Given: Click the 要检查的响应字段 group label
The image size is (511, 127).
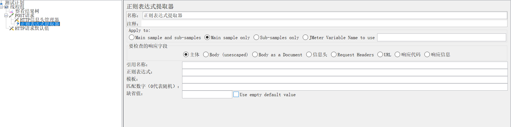Looking at the screenshot, I should point(148,46).
